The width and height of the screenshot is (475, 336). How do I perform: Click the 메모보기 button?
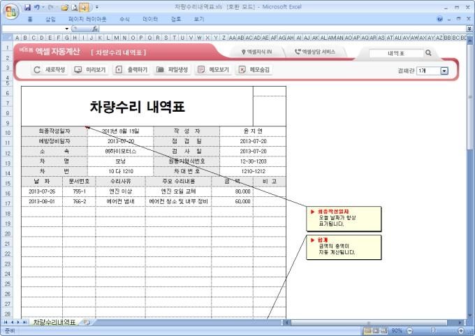(213, 70)
